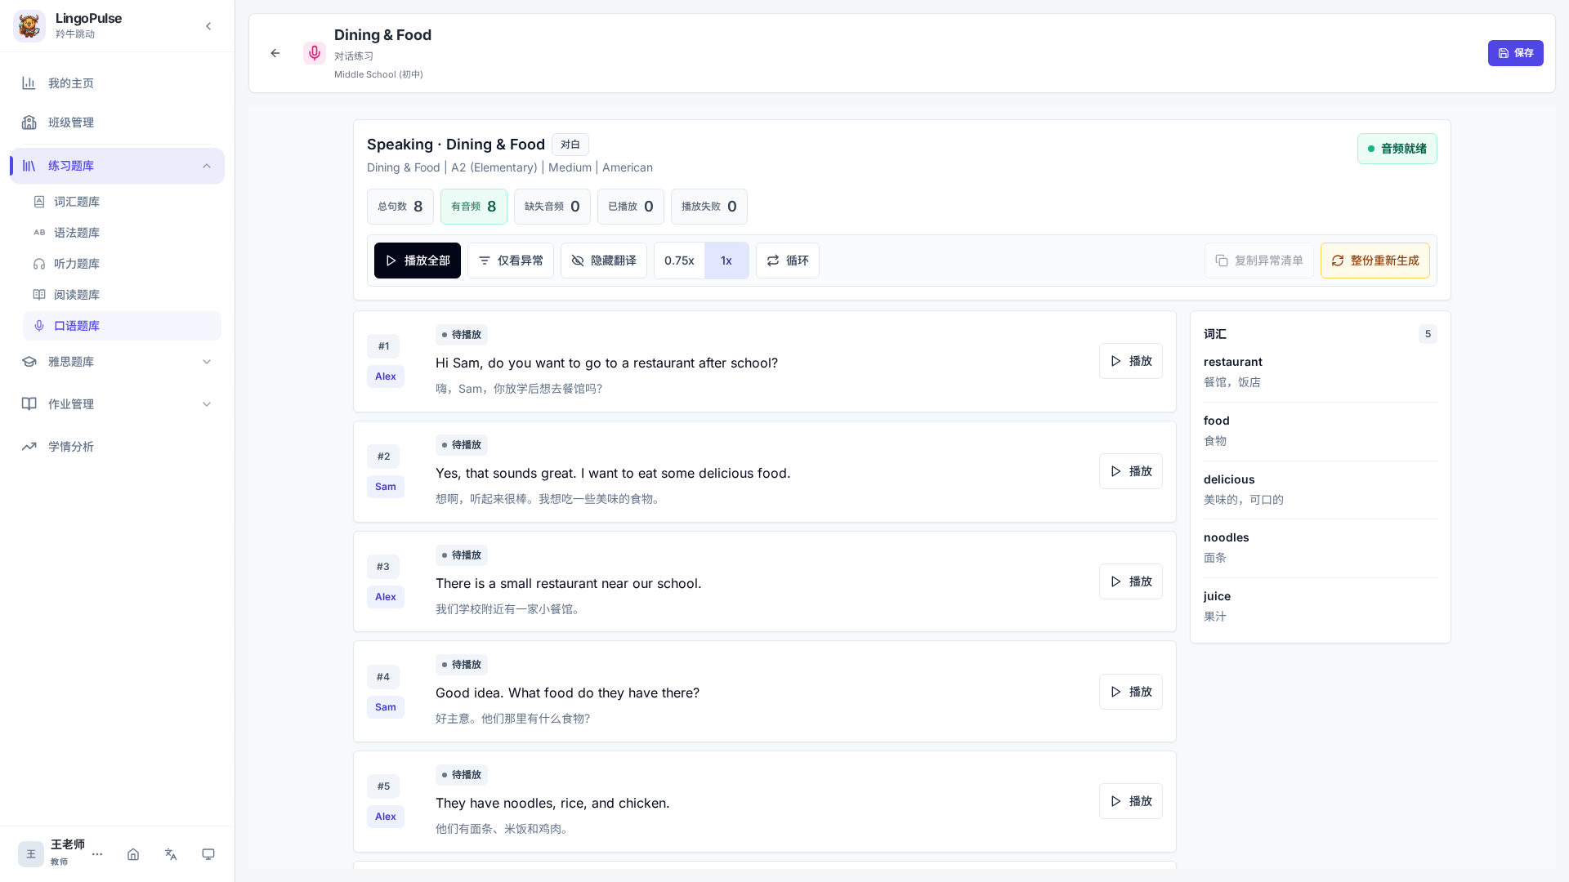Click the LingoPulse logo avatar
This screenshot has width=1569, height=882.
(x=29, y=26)
